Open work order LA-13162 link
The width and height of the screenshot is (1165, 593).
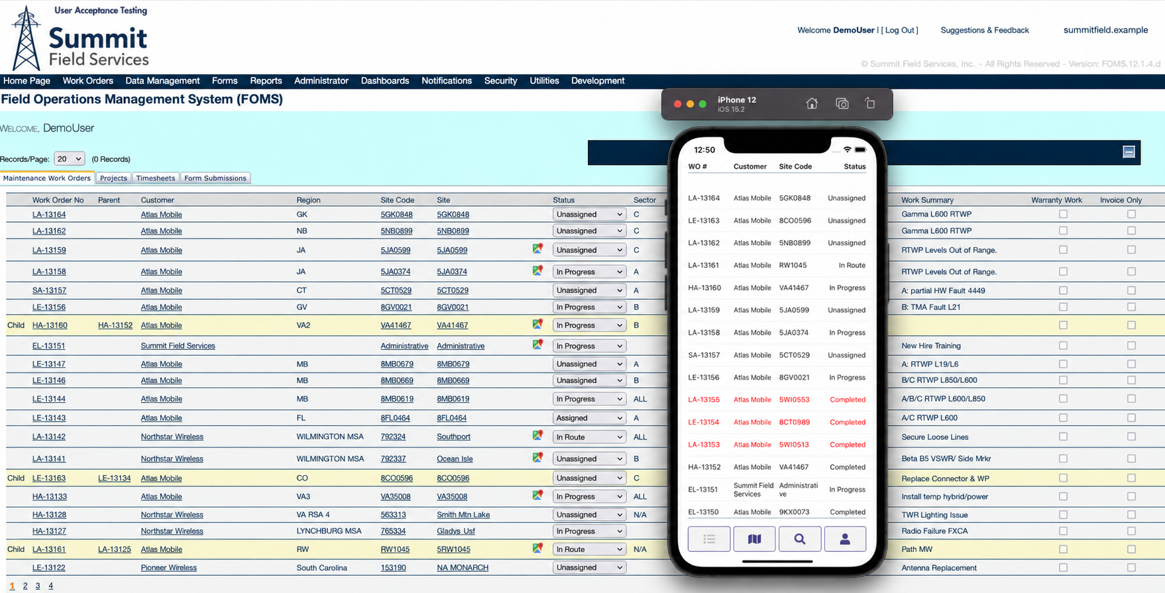tap(49, 231)
